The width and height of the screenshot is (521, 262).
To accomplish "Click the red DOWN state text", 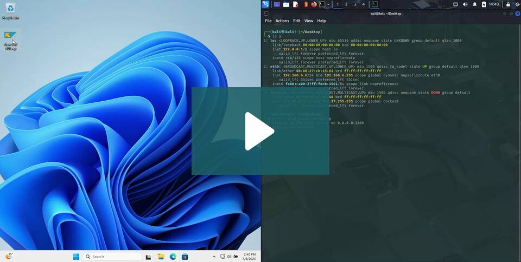I will (x=435, y=93).
